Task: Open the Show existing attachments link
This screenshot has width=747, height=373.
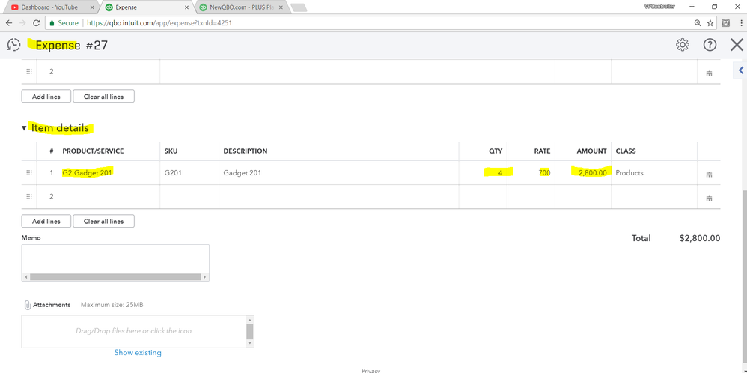Action: click(x=138, y=353)
